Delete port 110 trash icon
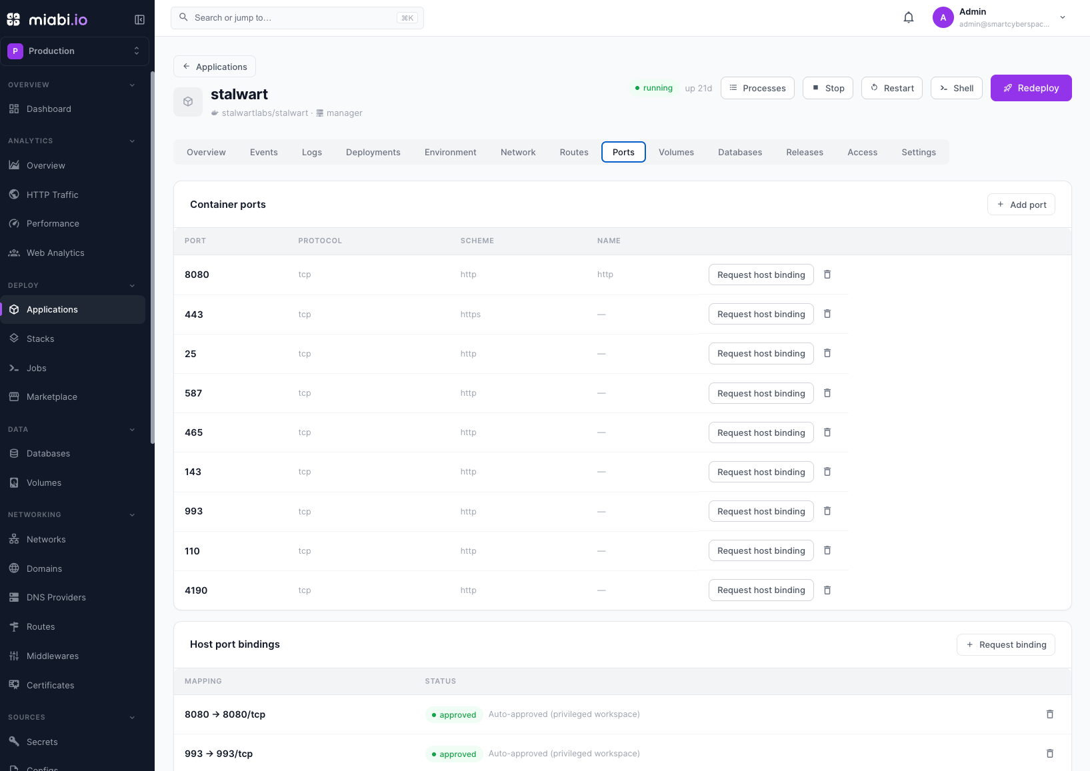 pos(827,550)
